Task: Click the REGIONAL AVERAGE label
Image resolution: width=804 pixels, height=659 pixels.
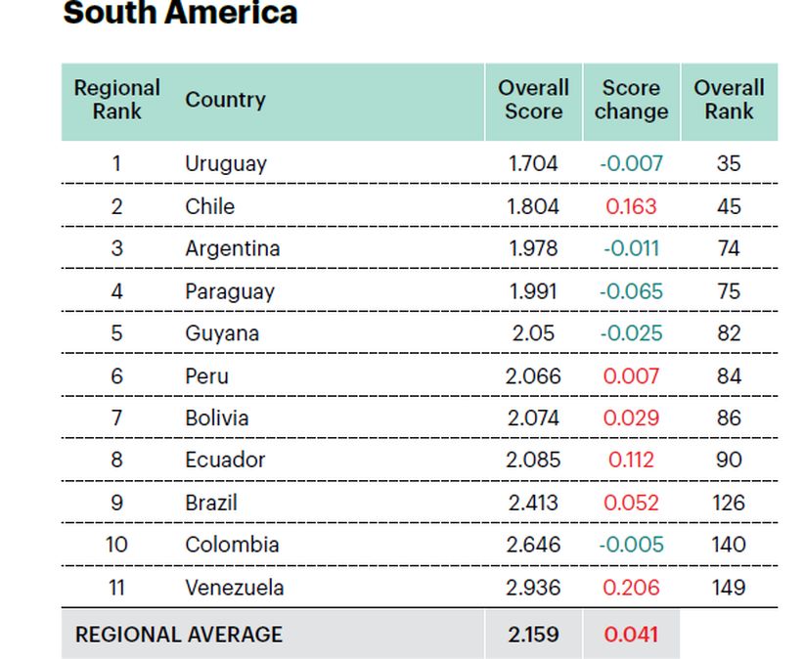Action: 179,634
